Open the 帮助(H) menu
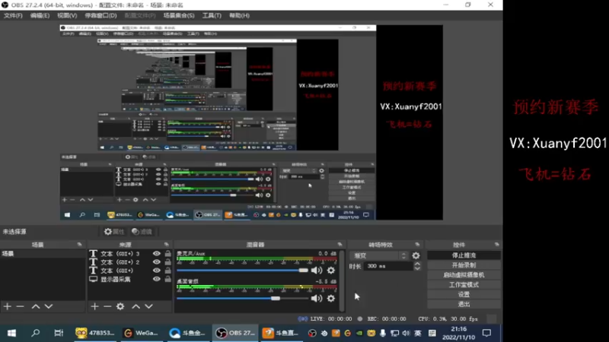 [239, 15]
